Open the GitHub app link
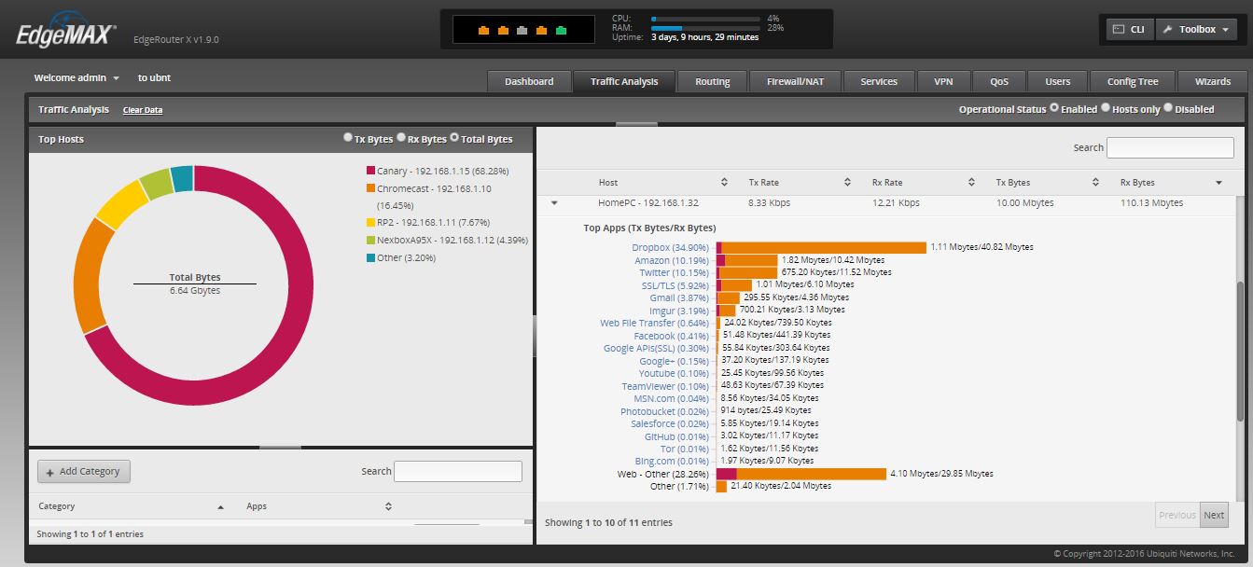The width and height of the screenshot is (1253, 567). [676, 436]
